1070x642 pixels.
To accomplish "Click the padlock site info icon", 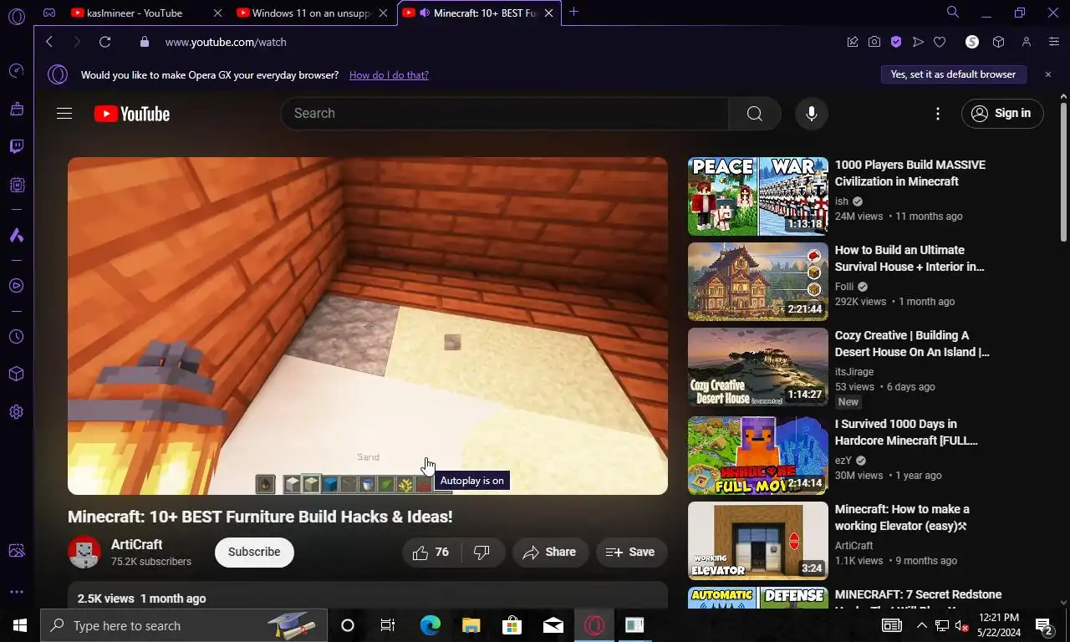I will tap(145, 42).
